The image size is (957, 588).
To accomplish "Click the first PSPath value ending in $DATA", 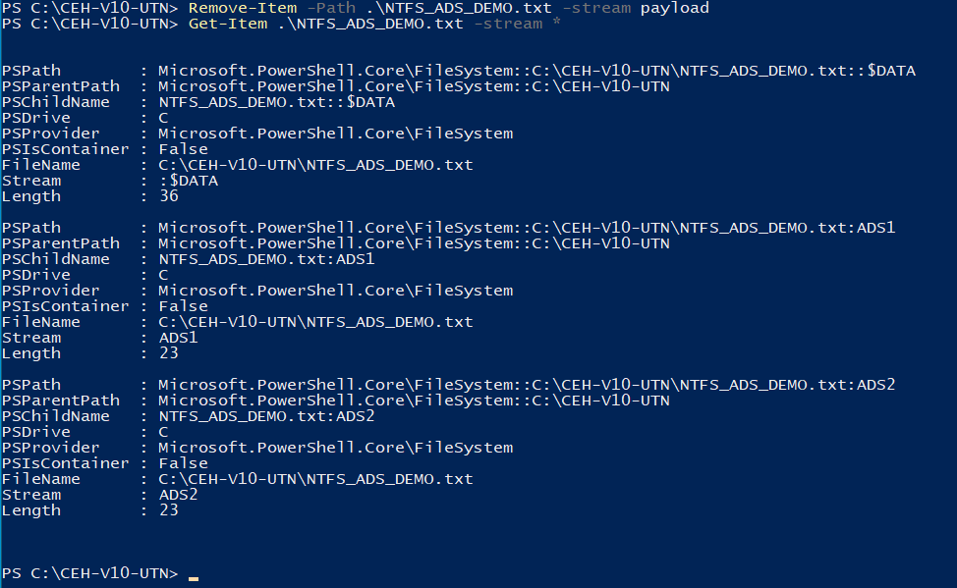I will point(536,71).
